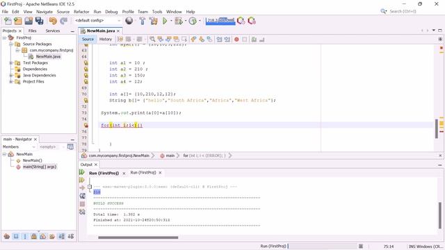Expand the Java Dependencies node
This screenshot has width=445, height=250.
coord(11,75)
